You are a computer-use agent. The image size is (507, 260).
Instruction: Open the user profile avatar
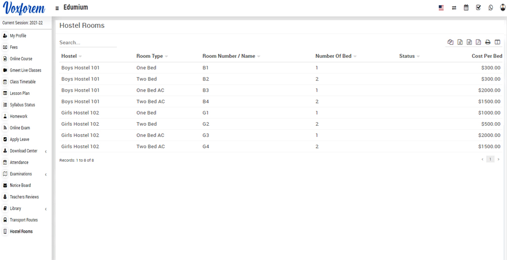click(x=502, y=8)
